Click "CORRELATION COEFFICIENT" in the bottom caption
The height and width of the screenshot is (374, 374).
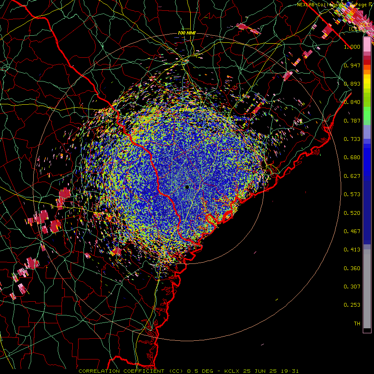tap(121, 371)
